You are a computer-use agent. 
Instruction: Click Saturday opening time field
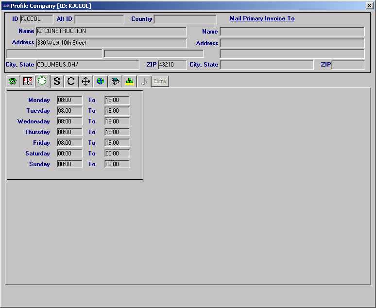[x=69, y=154]
